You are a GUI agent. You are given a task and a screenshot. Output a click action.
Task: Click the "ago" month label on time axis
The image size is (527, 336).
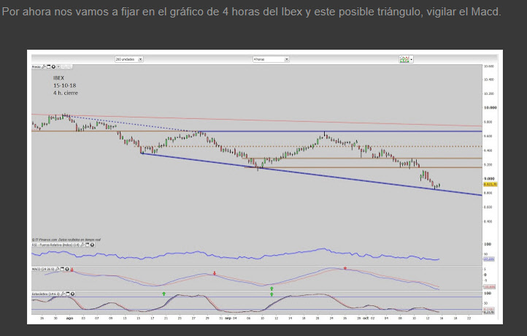point(69,318)
